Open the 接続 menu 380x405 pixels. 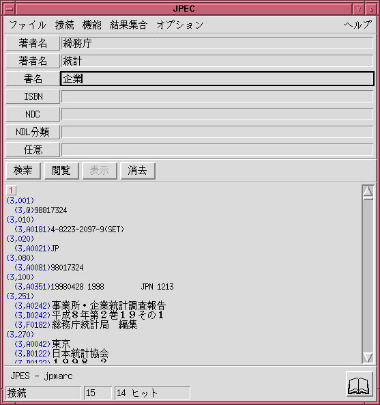tap(65, 25)
